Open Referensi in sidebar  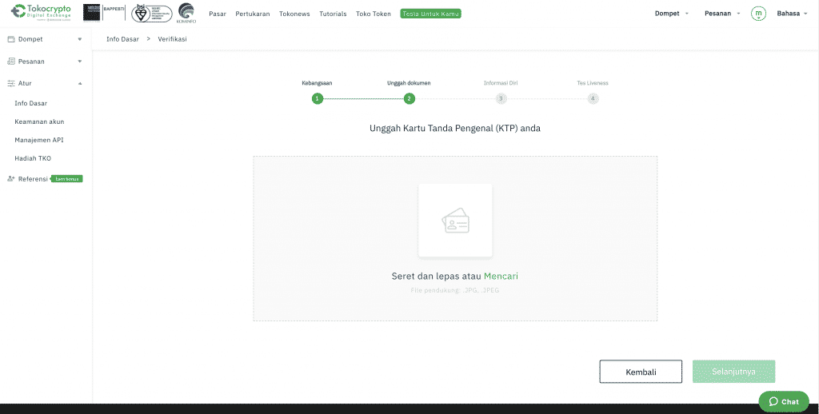point(33,178)
